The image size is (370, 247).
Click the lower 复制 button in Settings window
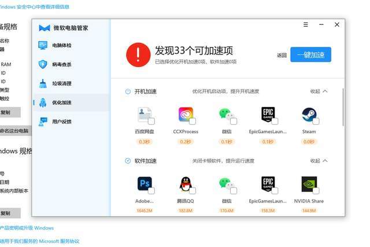9,213
